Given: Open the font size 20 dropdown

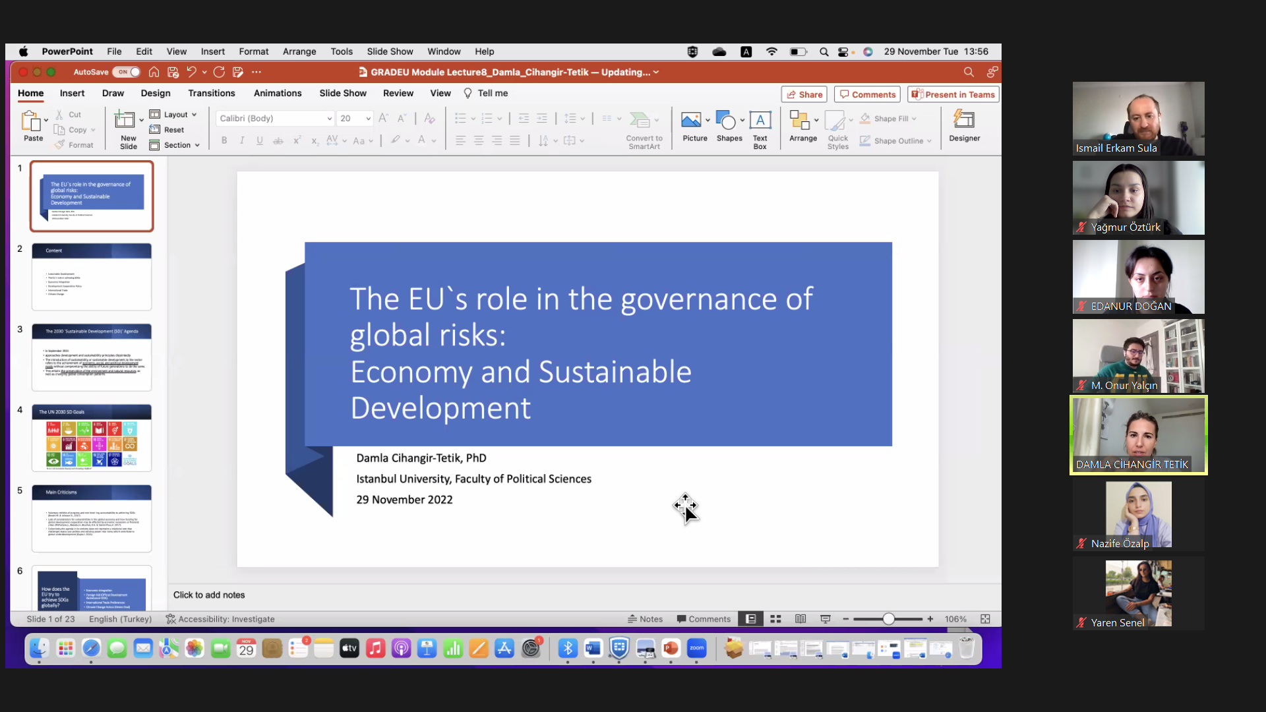Looking at the screenshot, I should coord(368,119).
